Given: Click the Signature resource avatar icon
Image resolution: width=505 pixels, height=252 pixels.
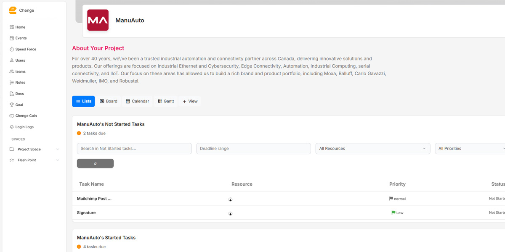Looking at the screenshot, I should [231, 213].
